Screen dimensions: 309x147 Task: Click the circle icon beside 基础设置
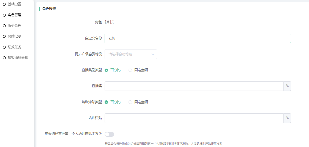coord(4,4)
